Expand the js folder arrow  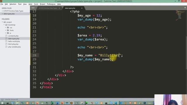(6, 33)
